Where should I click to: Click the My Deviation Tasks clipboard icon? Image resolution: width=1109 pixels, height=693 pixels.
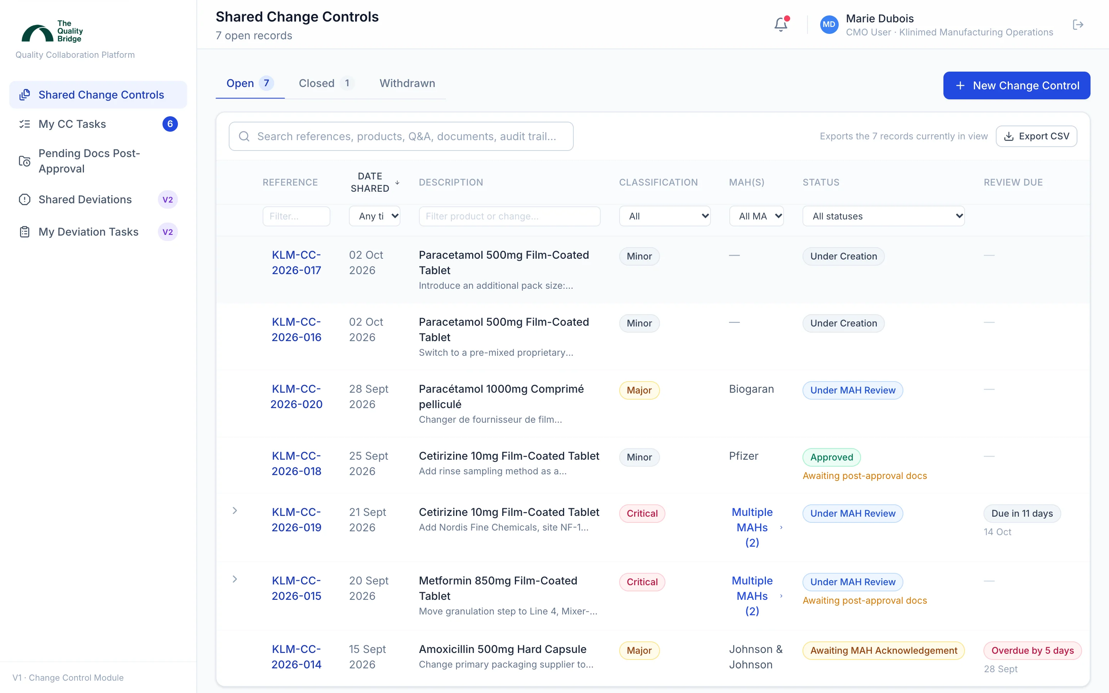coord(25,232)
